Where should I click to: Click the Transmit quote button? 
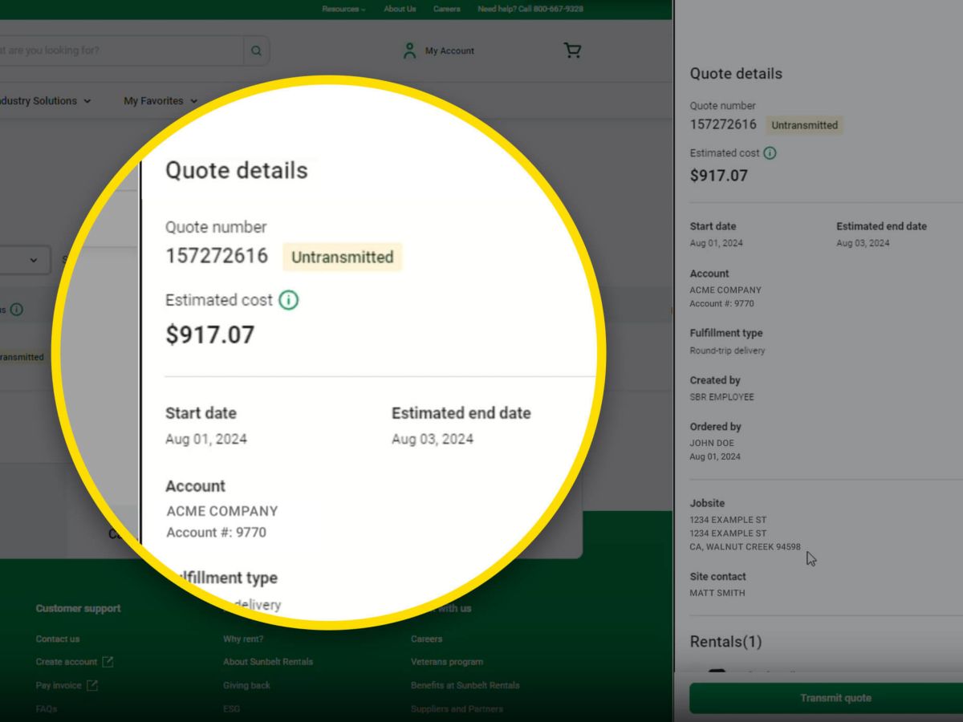pos(827,698)
